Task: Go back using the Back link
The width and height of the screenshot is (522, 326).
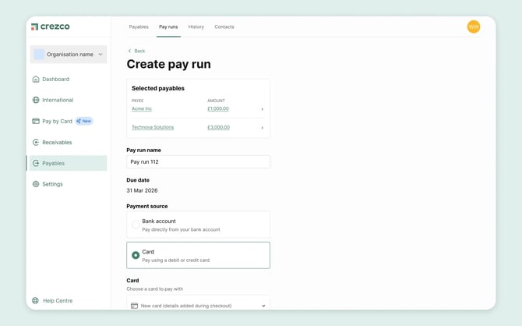Action: (136, 51)
